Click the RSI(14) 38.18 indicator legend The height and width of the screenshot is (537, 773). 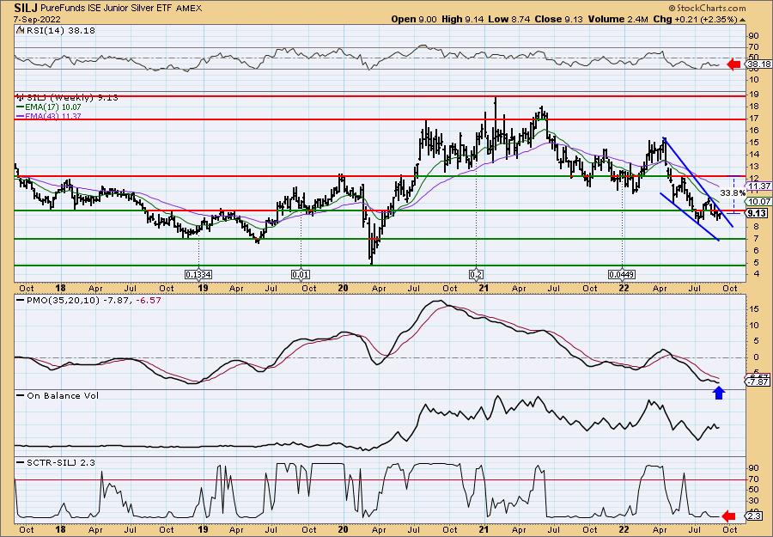(56, 30)
